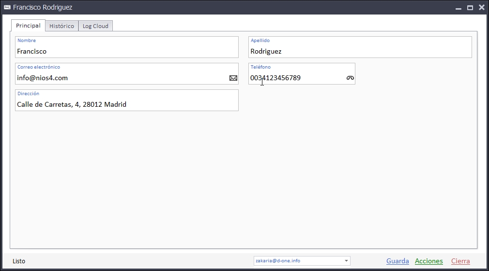Screen dimensions: 489x271
Task: Switch to the Principal tab
Action: (28, 26)
